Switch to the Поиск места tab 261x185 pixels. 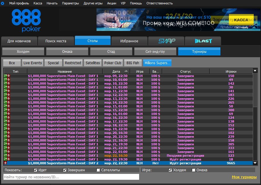pyautogui.click(x=56, y=41)
